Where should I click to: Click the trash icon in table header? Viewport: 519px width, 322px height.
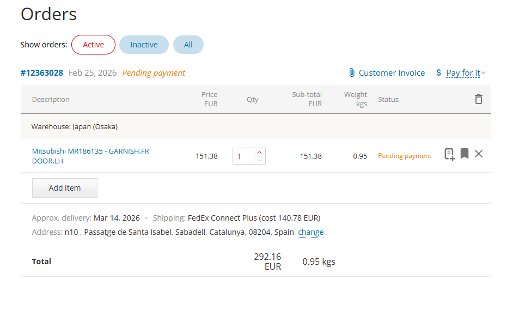478,99
